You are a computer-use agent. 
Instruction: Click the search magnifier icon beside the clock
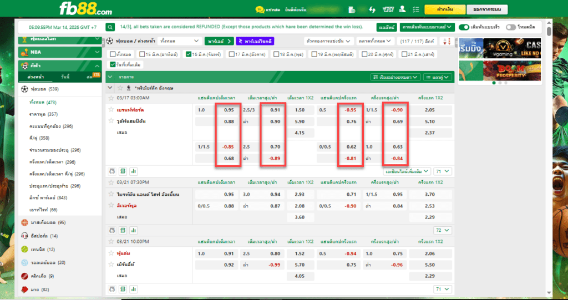click(110, 27)
